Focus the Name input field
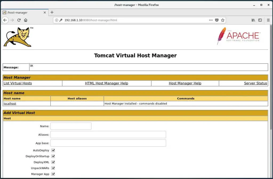The width and height of the screenshot is (273, 179). pyautogui.click(x=71, y=126)
